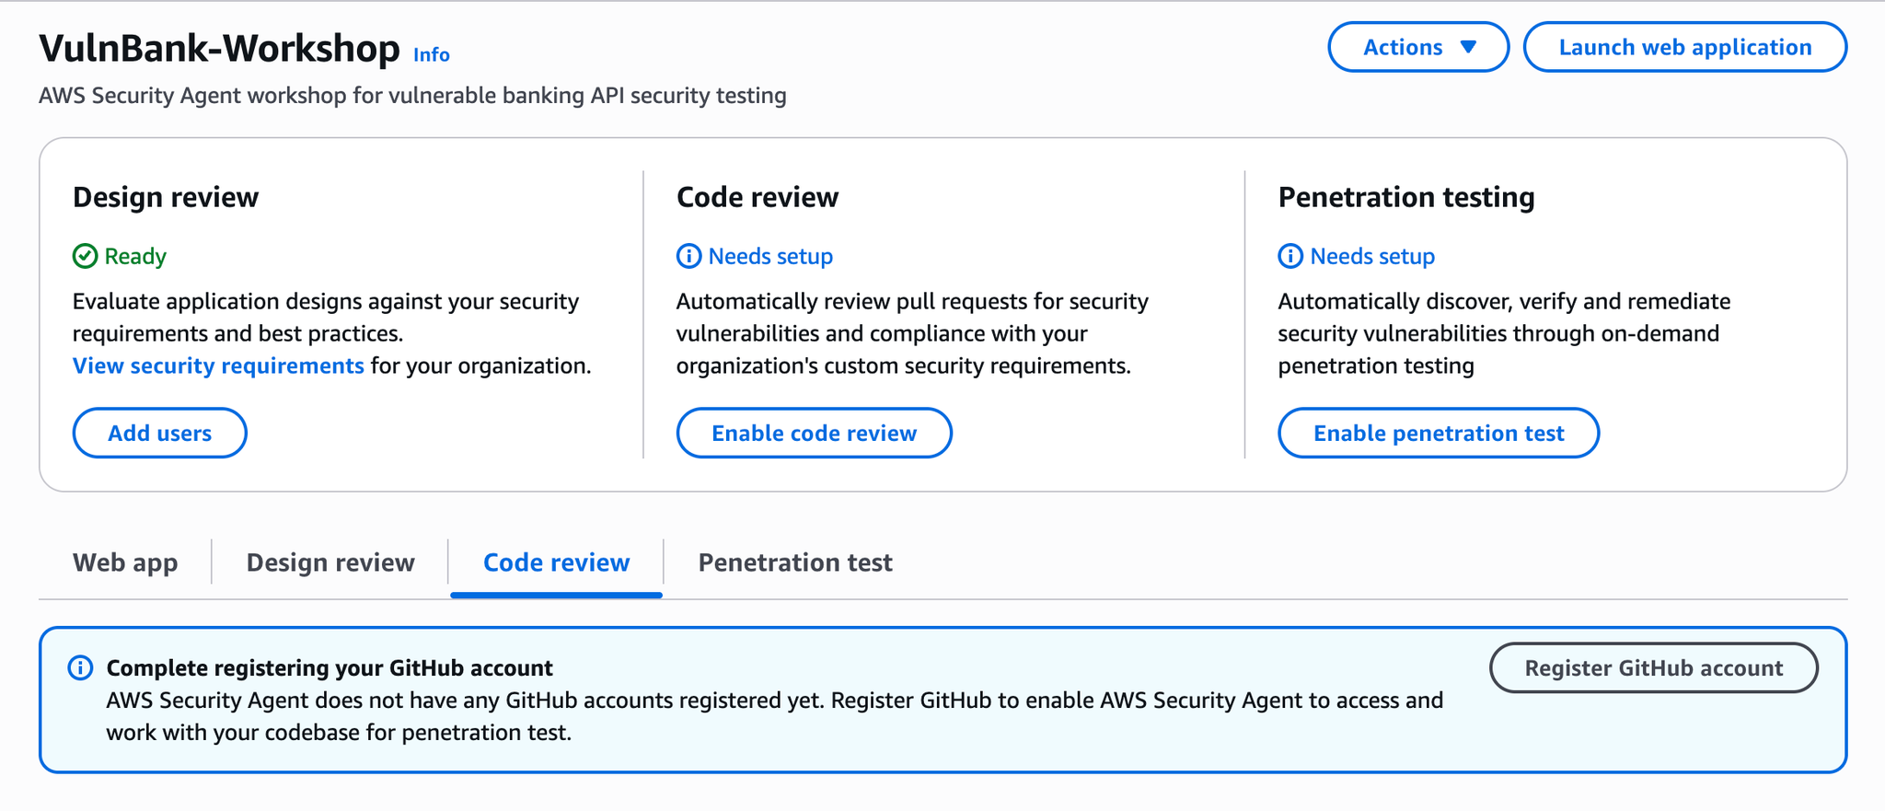
Task: Open the Info link next to VulnBank-Workshop
Action: [431, 54]
